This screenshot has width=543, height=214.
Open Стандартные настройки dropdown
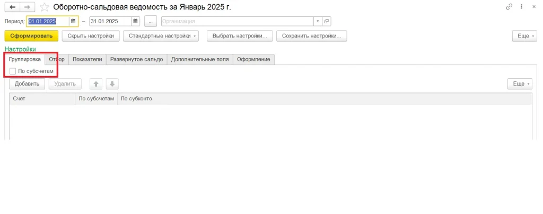click(x=161, y=36)
